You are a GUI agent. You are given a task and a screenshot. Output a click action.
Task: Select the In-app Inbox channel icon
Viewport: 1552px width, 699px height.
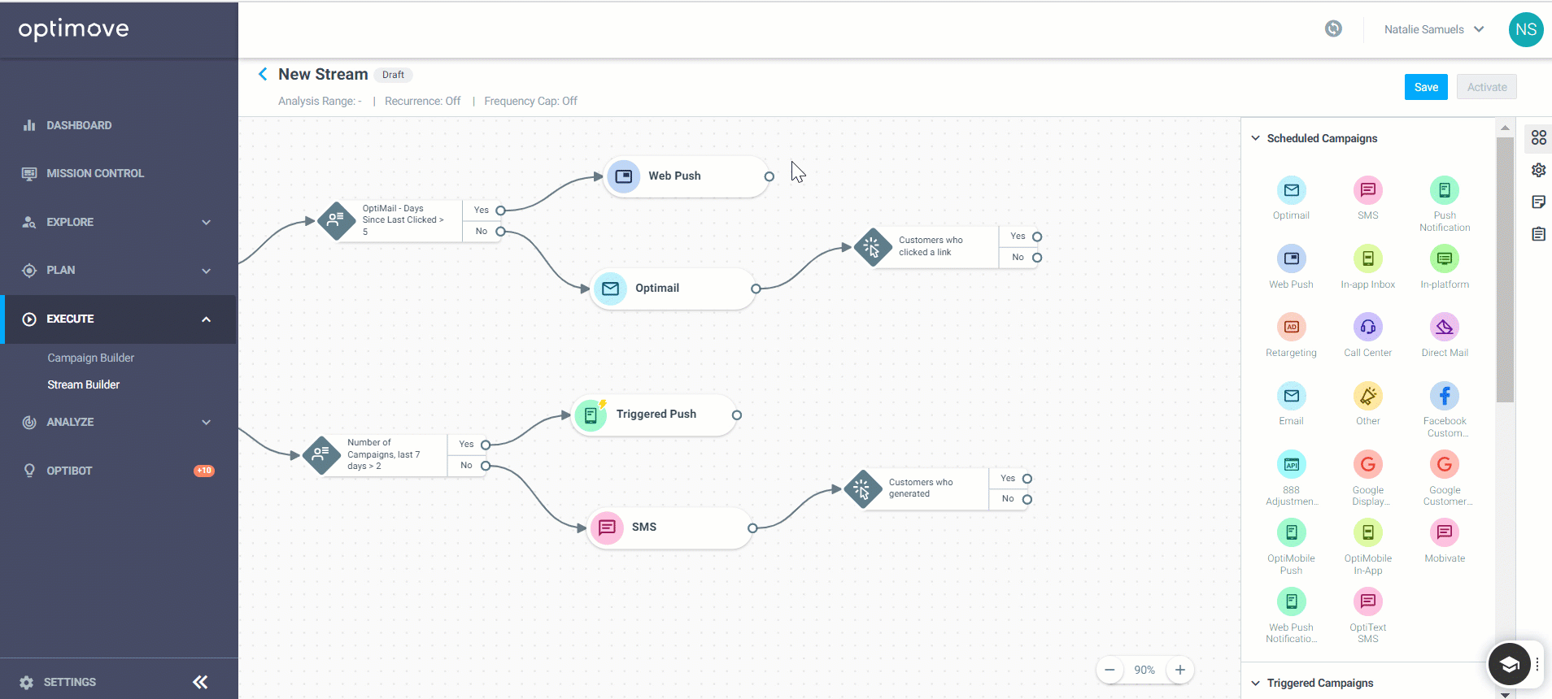pyautogui.click(x=1367, y=258)
